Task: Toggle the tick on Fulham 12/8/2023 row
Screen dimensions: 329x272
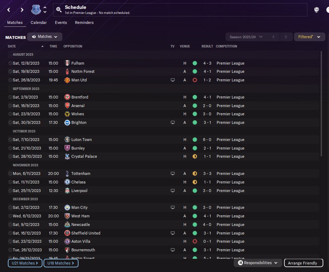Action: (x=10, y=63)
